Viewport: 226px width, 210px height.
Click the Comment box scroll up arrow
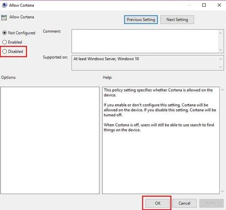[x=221, y=33]
